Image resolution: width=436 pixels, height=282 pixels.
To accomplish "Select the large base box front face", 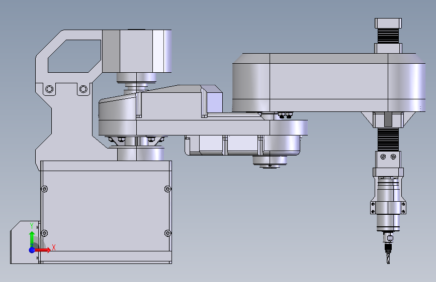I will (106, 211).
